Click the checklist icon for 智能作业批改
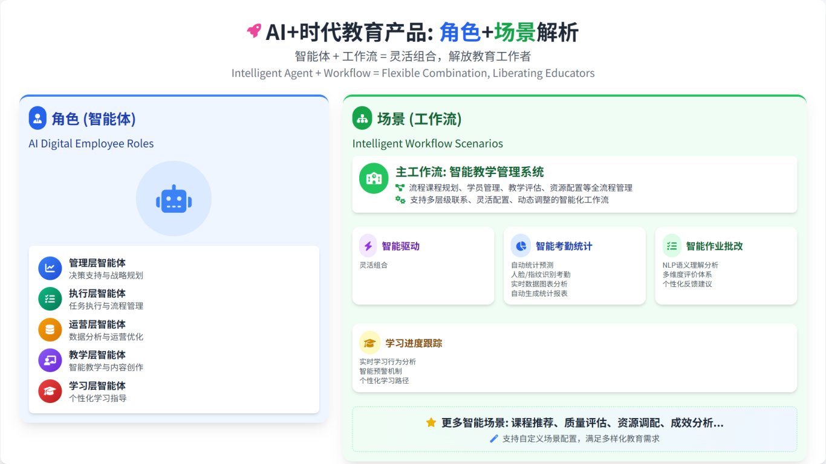The width and height of the screenshot is (826, 464). point(672,246)
